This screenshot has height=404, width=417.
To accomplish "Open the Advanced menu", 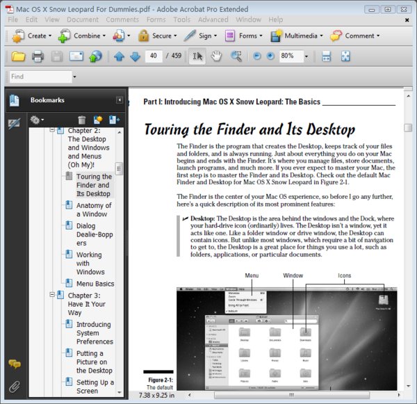I will pos(213,19).
